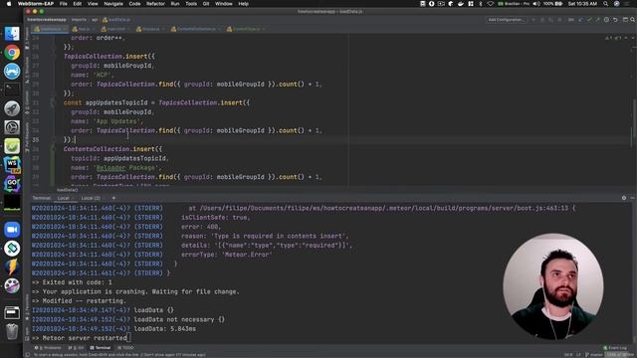Click the Rollback undo arrow icon

coord(615,20)
